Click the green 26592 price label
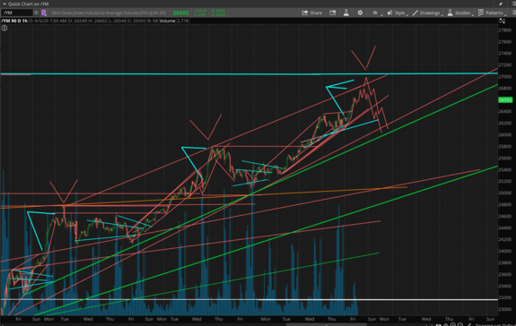The width and height of the screenshot is (516, 326). point(505,99)
